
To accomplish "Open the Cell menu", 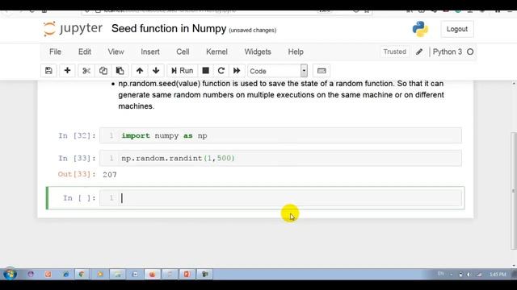I will coord(183,52).
